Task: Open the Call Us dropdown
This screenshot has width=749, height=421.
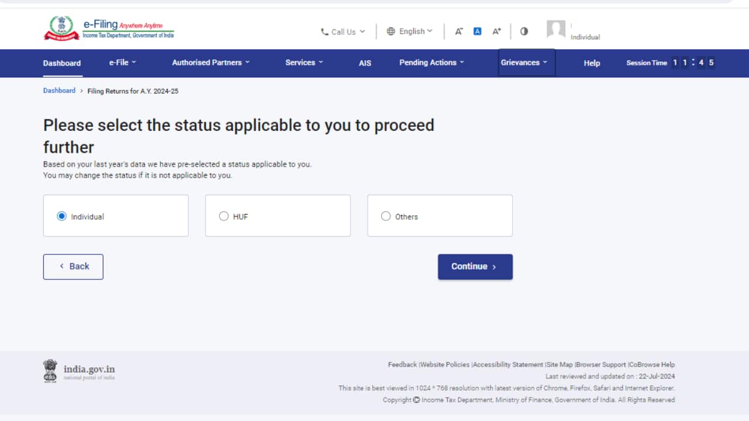Action: (343, 32)
